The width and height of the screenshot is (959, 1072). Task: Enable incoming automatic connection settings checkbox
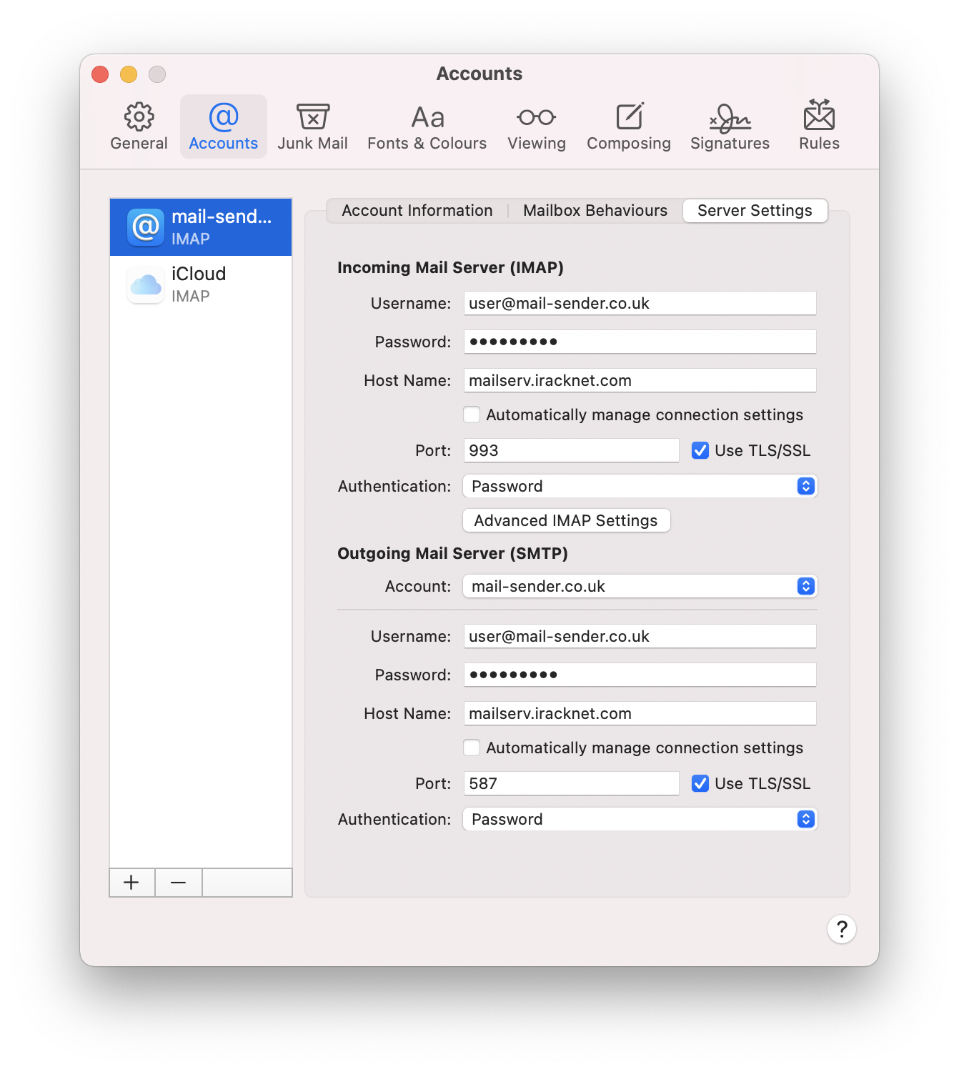(472, 415)
